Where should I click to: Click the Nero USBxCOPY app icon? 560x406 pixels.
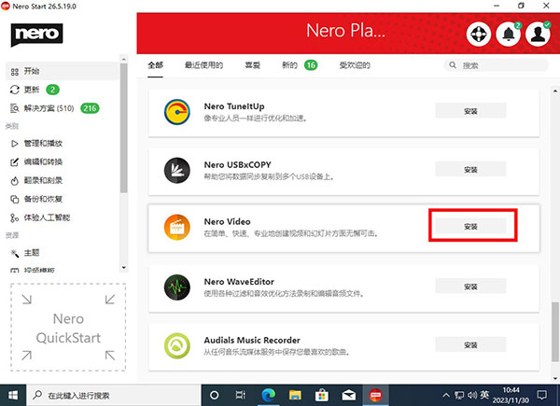click(177, 170)
